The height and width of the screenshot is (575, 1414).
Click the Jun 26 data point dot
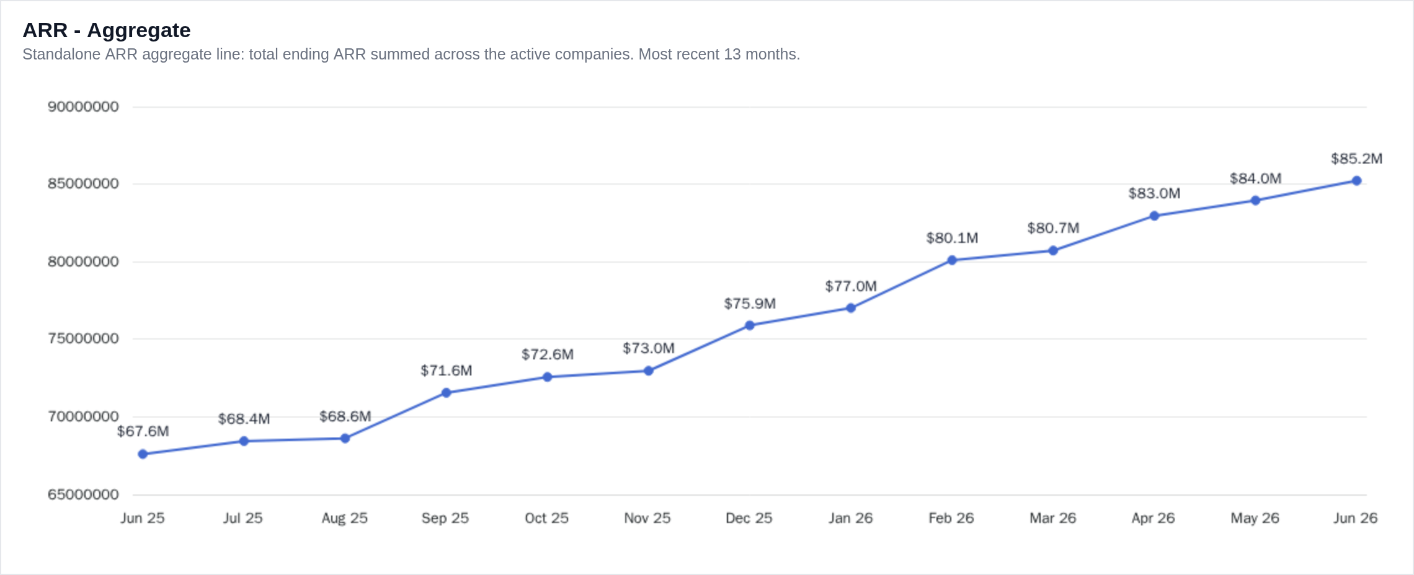pyautogui.click(x=1356, y=181)
